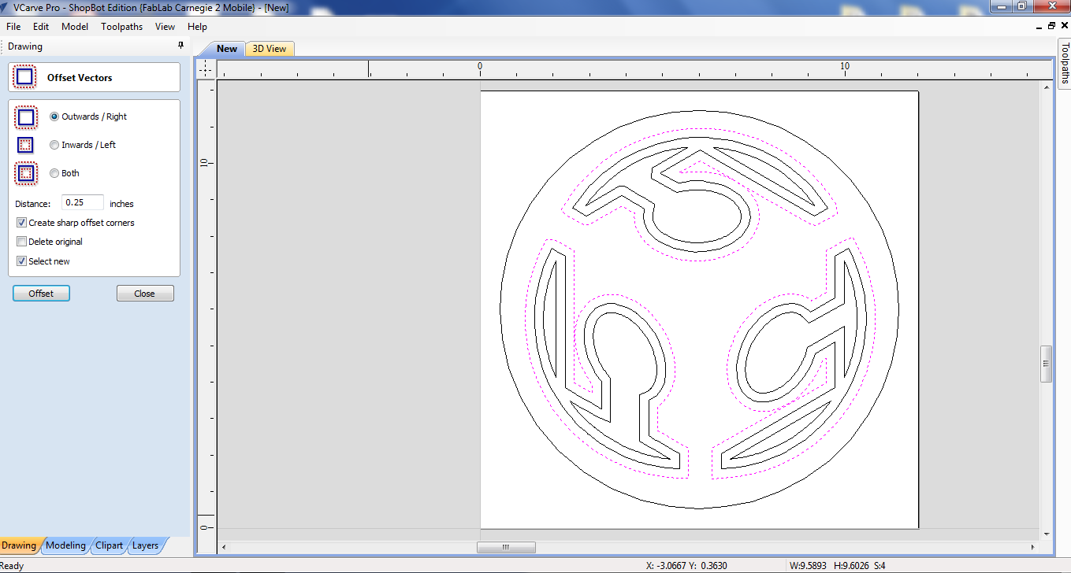Viewport: 1071px width, 573px height.
Task: Open the File menu
Action: (13, 27)
